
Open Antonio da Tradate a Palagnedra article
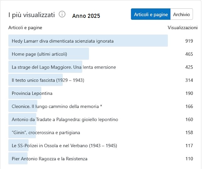[x=65, y=120]
